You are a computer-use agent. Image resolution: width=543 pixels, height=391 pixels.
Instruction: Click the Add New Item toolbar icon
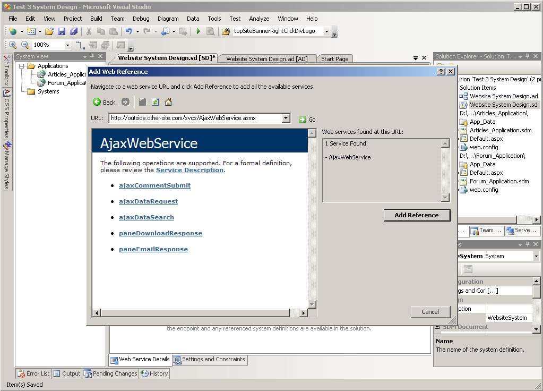[x=31, y=31]
